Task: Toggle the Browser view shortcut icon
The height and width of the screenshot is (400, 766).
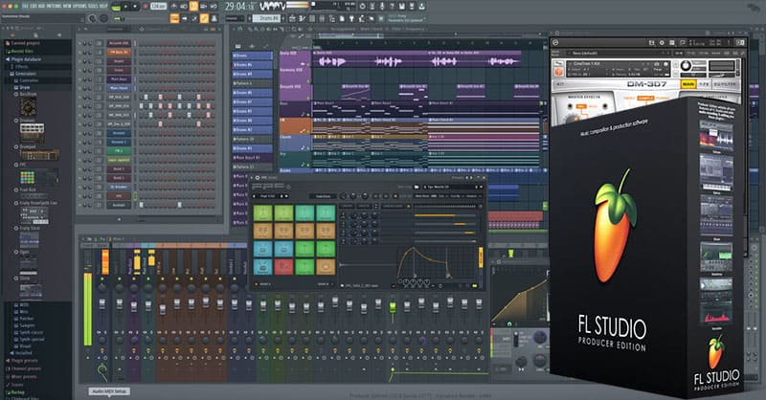Action: [331, 18]
